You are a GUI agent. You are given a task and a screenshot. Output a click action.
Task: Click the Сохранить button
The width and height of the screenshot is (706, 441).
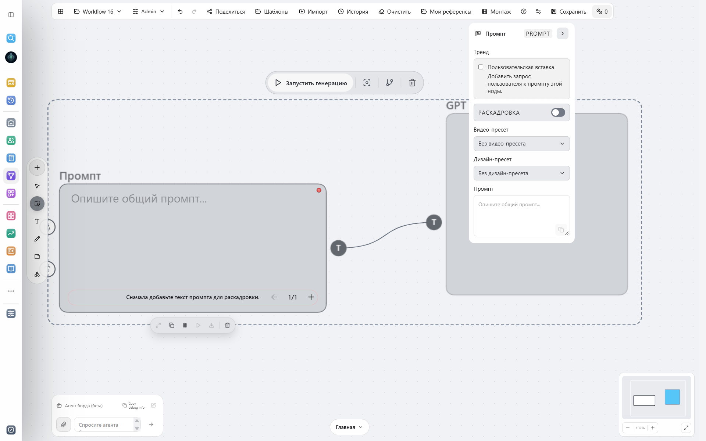tap(568, 11)
